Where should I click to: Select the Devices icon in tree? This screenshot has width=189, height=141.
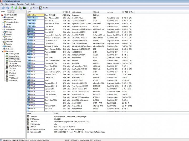coord(4,39)
